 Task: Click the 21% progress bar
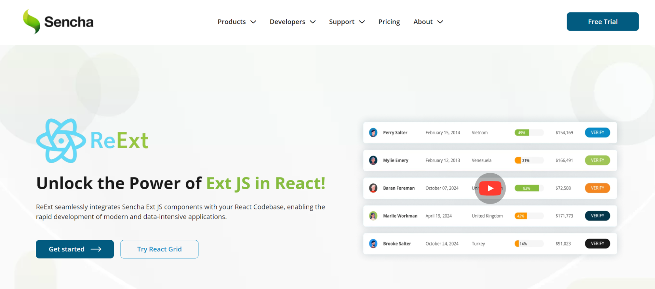[x=529, y=161]
